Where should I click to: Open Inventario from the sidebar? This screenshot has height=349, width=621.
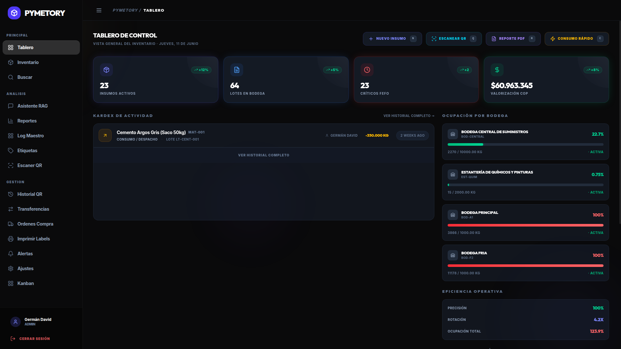coord(41,62)
